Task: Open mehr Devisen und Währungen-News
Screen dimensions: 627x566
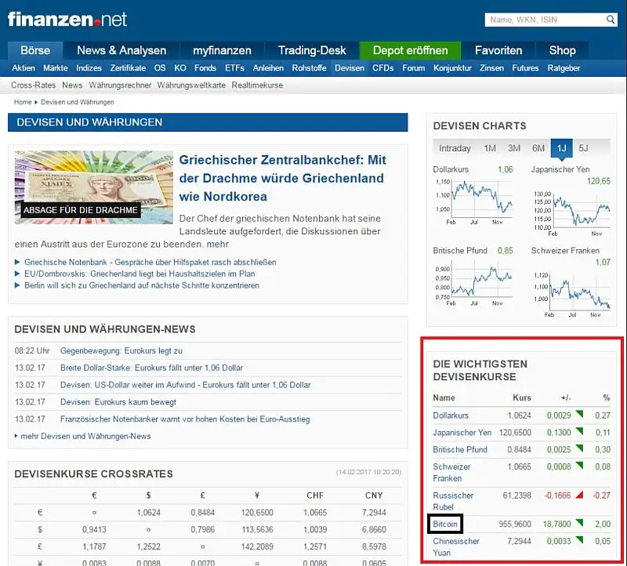Action: click(x=86, y=436)
